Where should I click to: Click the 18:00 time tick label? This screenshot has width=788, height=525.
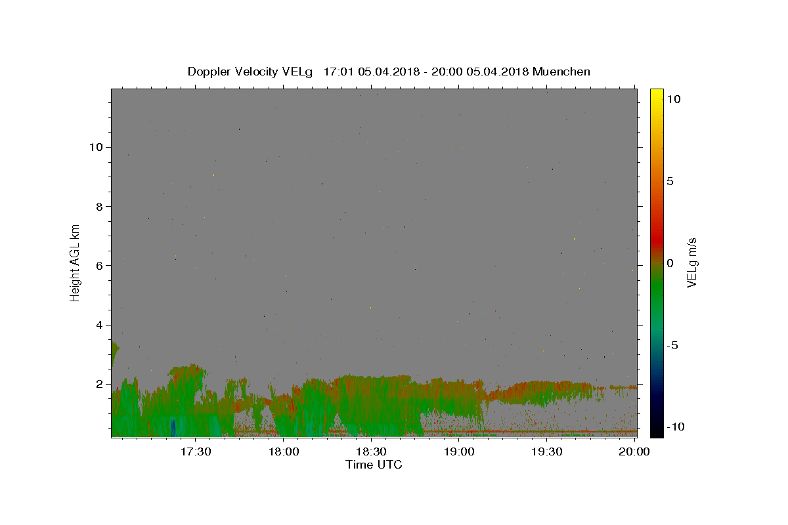[284, 451]
